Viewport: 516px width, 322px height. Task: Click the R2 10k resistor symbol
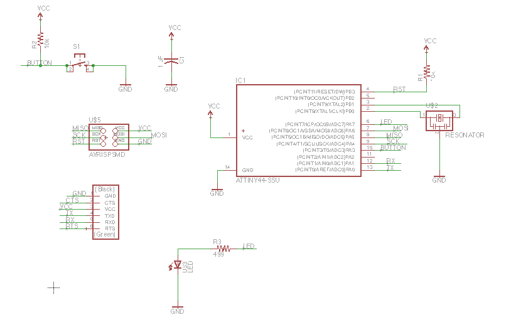pyautogui.click(x=40, y=40)
